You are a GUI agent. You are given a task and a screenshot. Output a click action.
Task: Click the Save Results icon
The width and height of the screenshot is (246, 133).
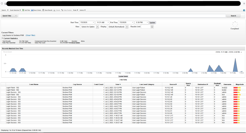43,10
